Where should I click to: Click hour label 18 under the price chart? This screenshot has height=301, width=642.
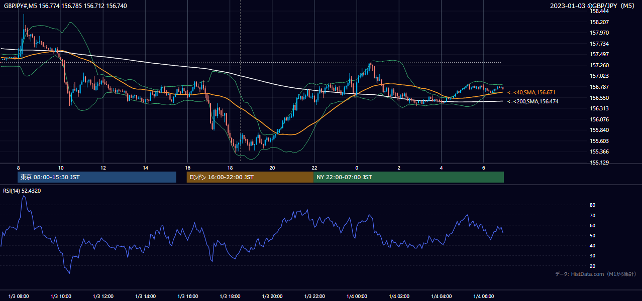pos(230,168)
